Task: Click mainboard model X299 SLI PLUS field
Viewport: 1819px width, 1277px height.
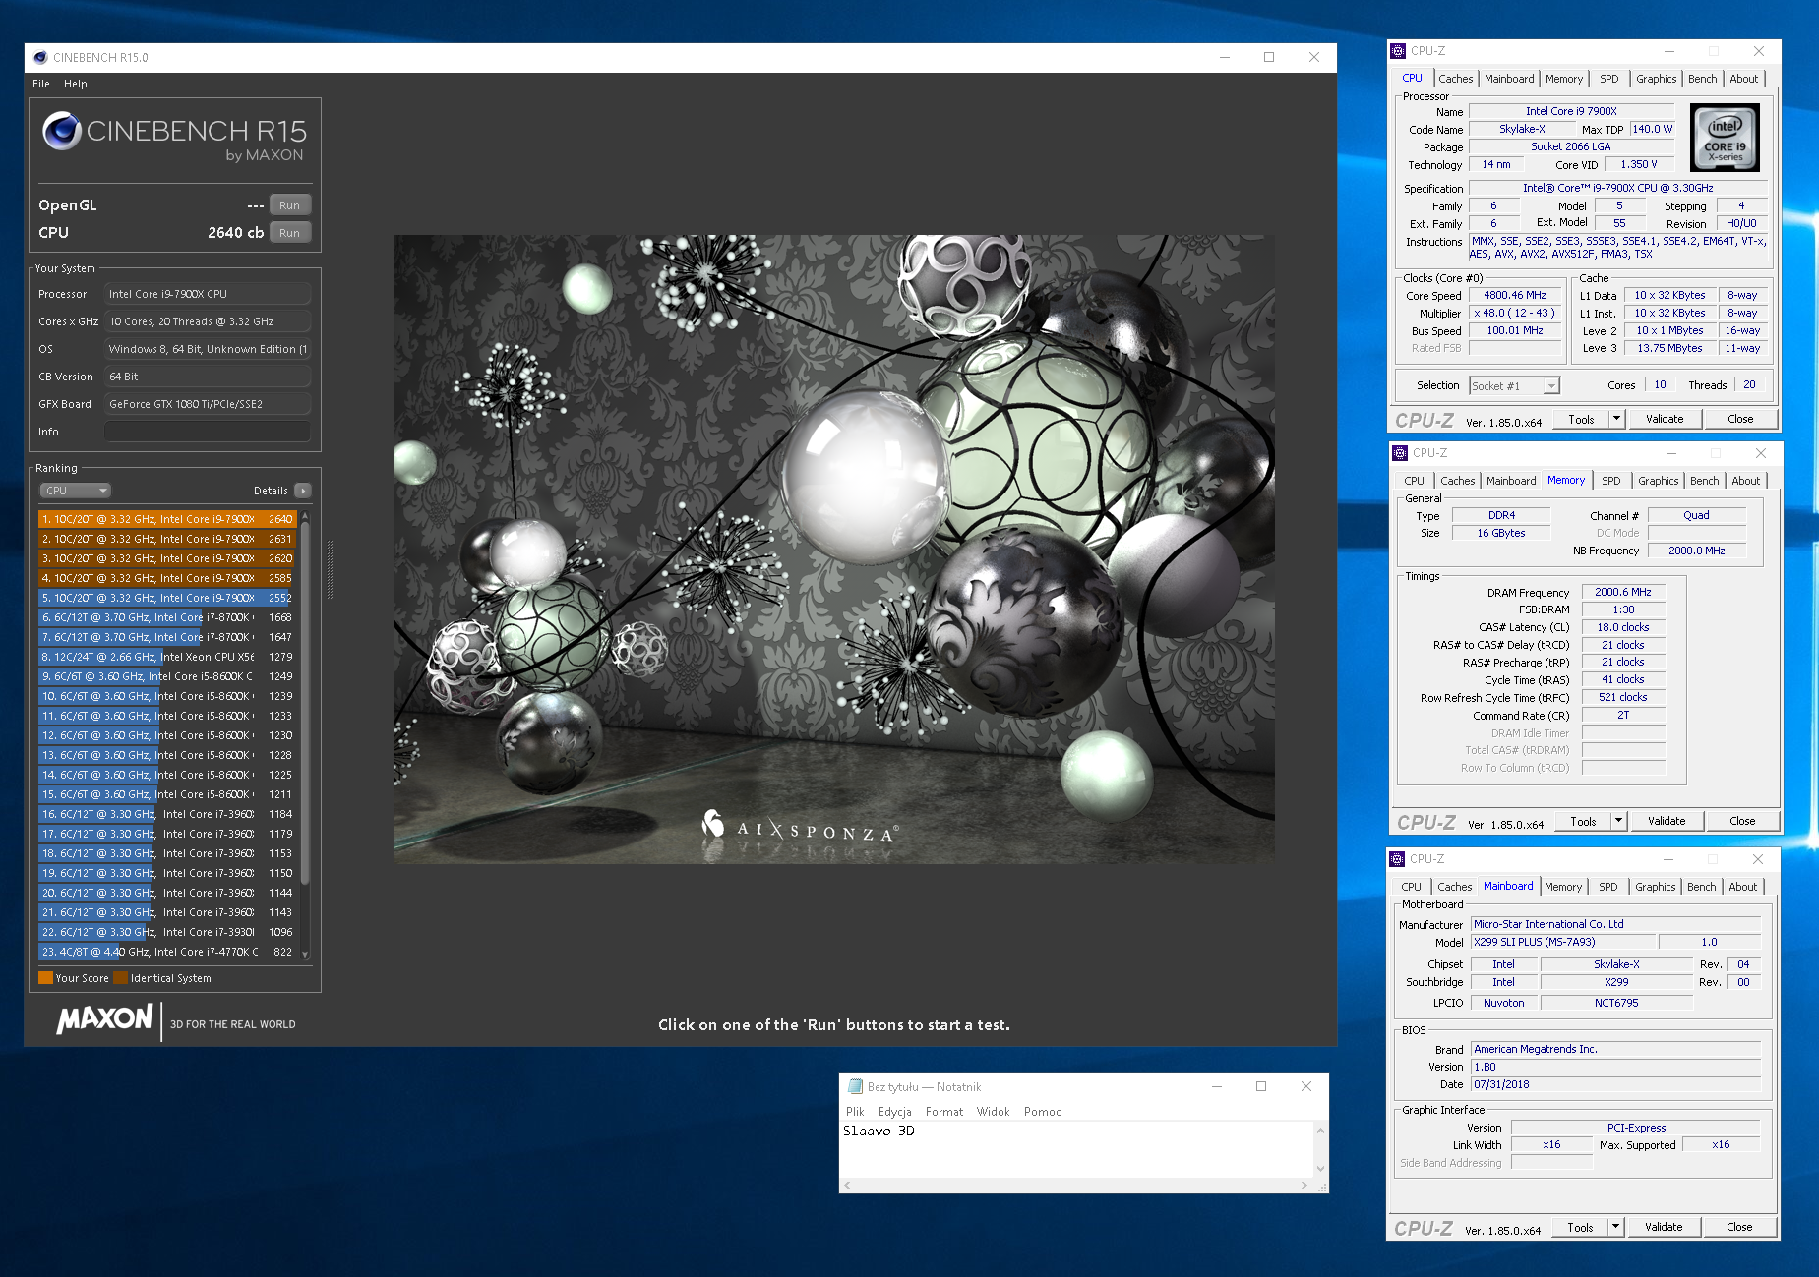Action: [x=1564, y=942]
